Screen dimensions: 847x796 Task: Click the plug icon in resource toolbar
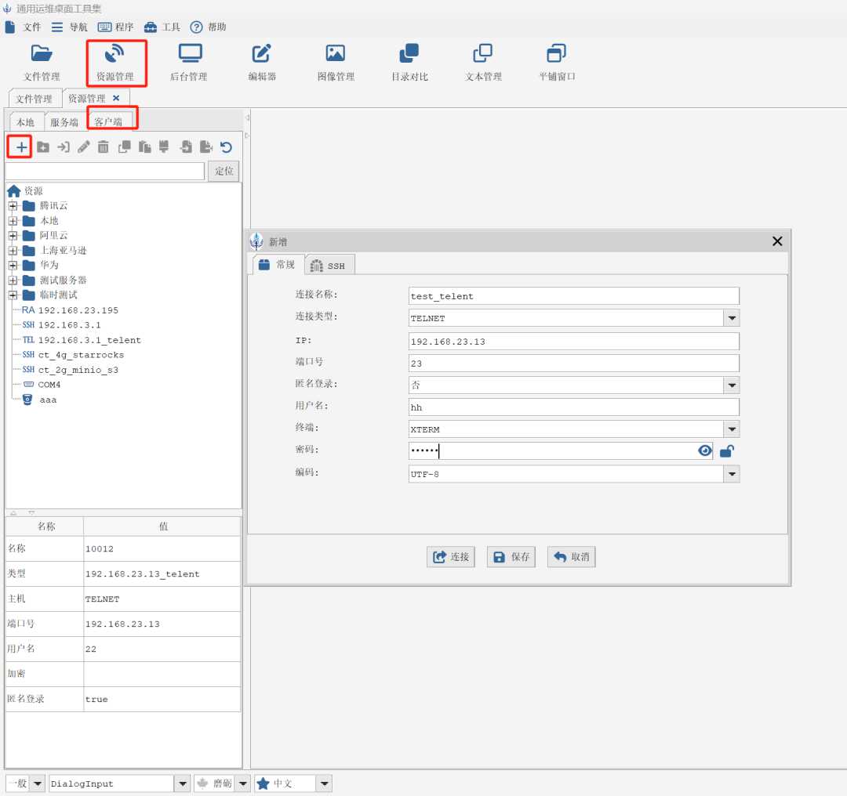click(x=164, y=147)
